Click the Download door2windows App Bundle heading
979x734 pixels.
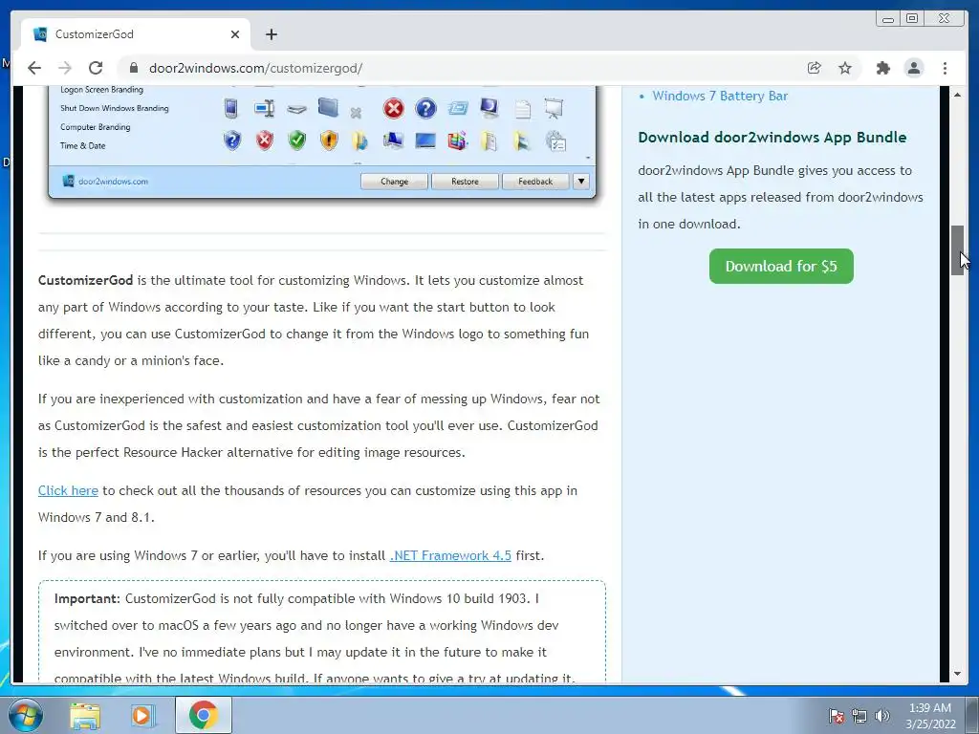tap(772, 138)
